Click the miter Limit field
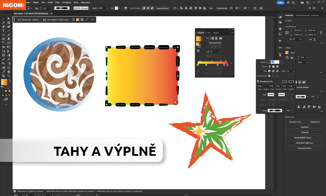Screen dimensions: 326x196 (x=290, y=71)
